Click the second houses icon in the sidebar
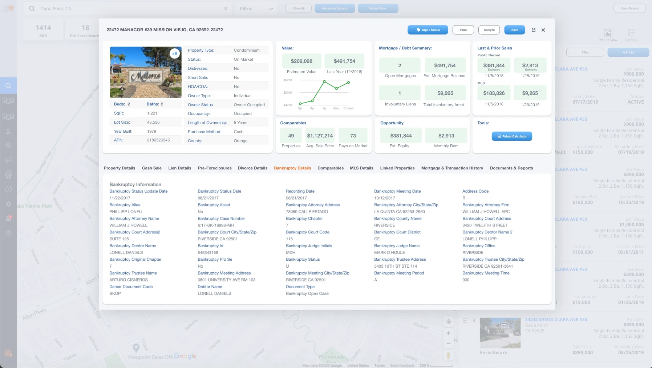The width and height of the screenshot is (652, 368). [x=8, y=116]
